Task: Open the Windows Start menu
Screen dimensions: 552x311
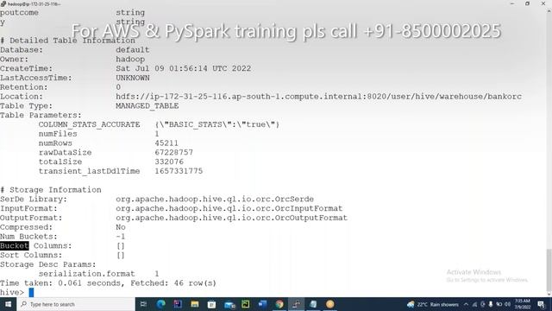Action: tap(8, 304)
